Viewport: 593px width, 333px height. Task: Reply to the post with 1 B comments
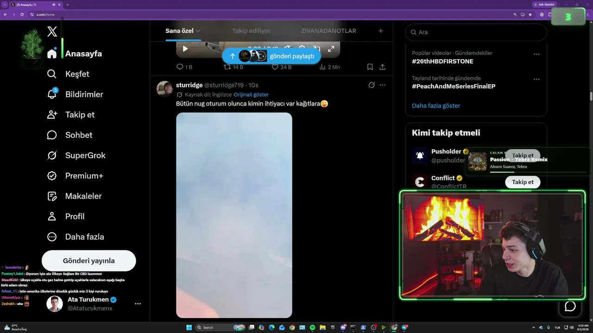[x=184, y=67]
